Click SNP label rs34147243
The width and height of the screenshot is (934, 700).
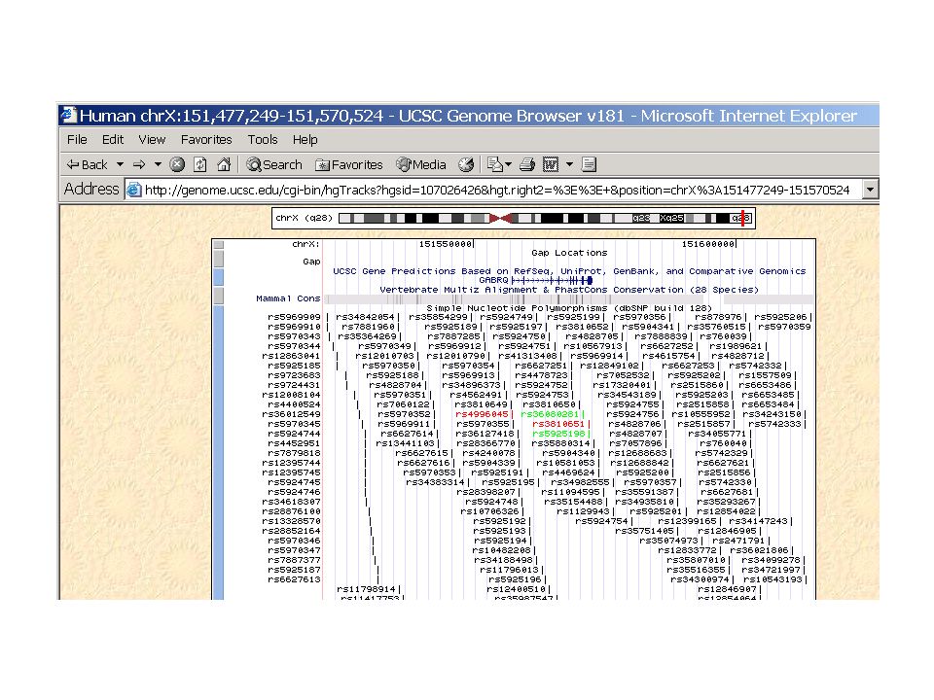758,521
